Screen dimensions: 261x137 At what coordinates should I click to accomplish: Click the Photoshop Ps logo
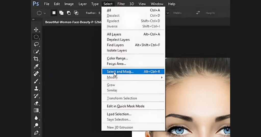tap(36, 4)
